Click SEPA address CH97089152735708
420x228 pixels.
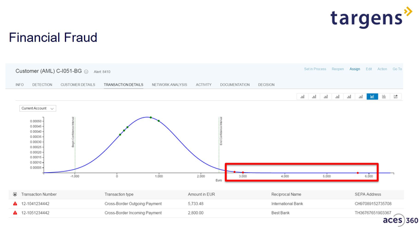click(373, 204)
